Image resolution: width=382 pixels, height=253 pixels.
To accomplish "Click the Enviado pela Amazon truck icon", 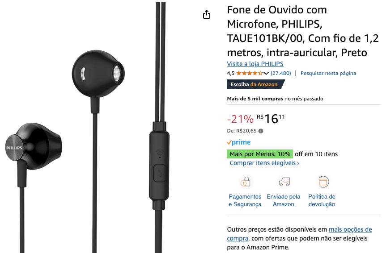I will coord(284,182).
